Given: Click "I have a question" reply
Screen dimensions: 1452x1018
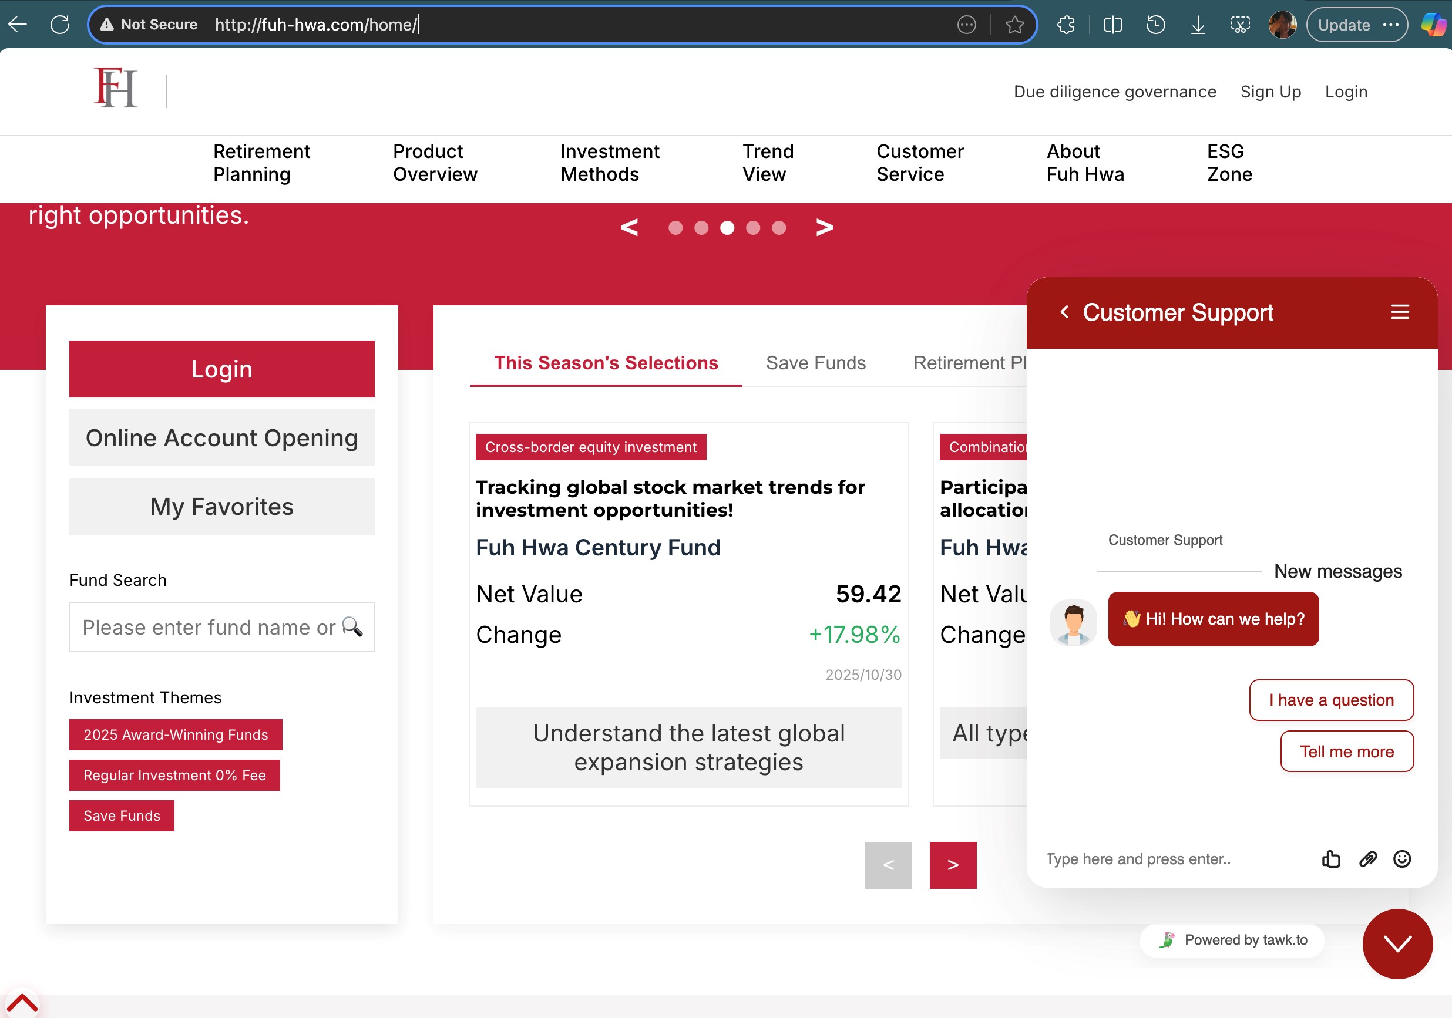Looking at the screenshot, I should tap(1330, 700).
